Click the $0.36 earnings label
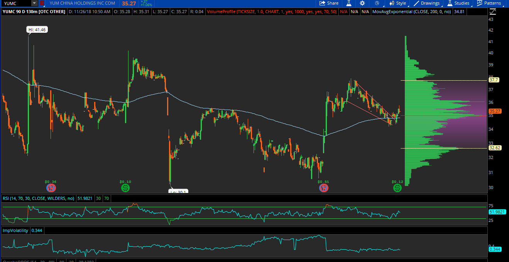Viewport: 509px width, 262px height. pos(51,181)
